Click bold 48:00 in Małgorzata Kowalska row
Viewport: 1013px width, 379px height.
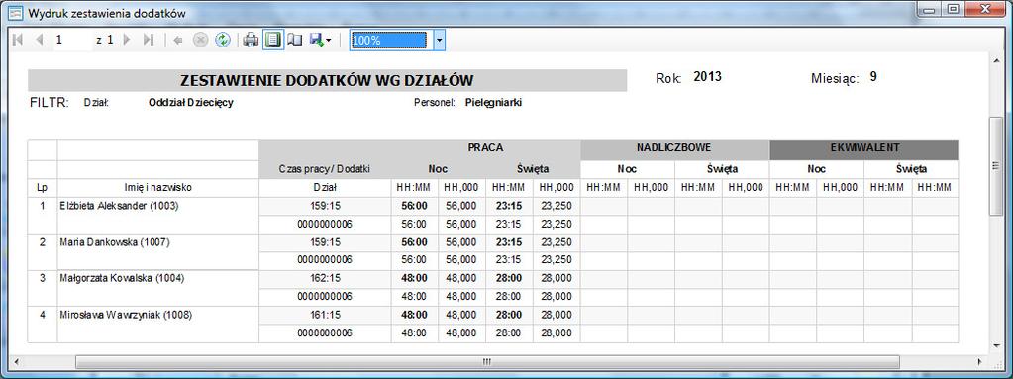pyautogui.click(x=414, y=279)
